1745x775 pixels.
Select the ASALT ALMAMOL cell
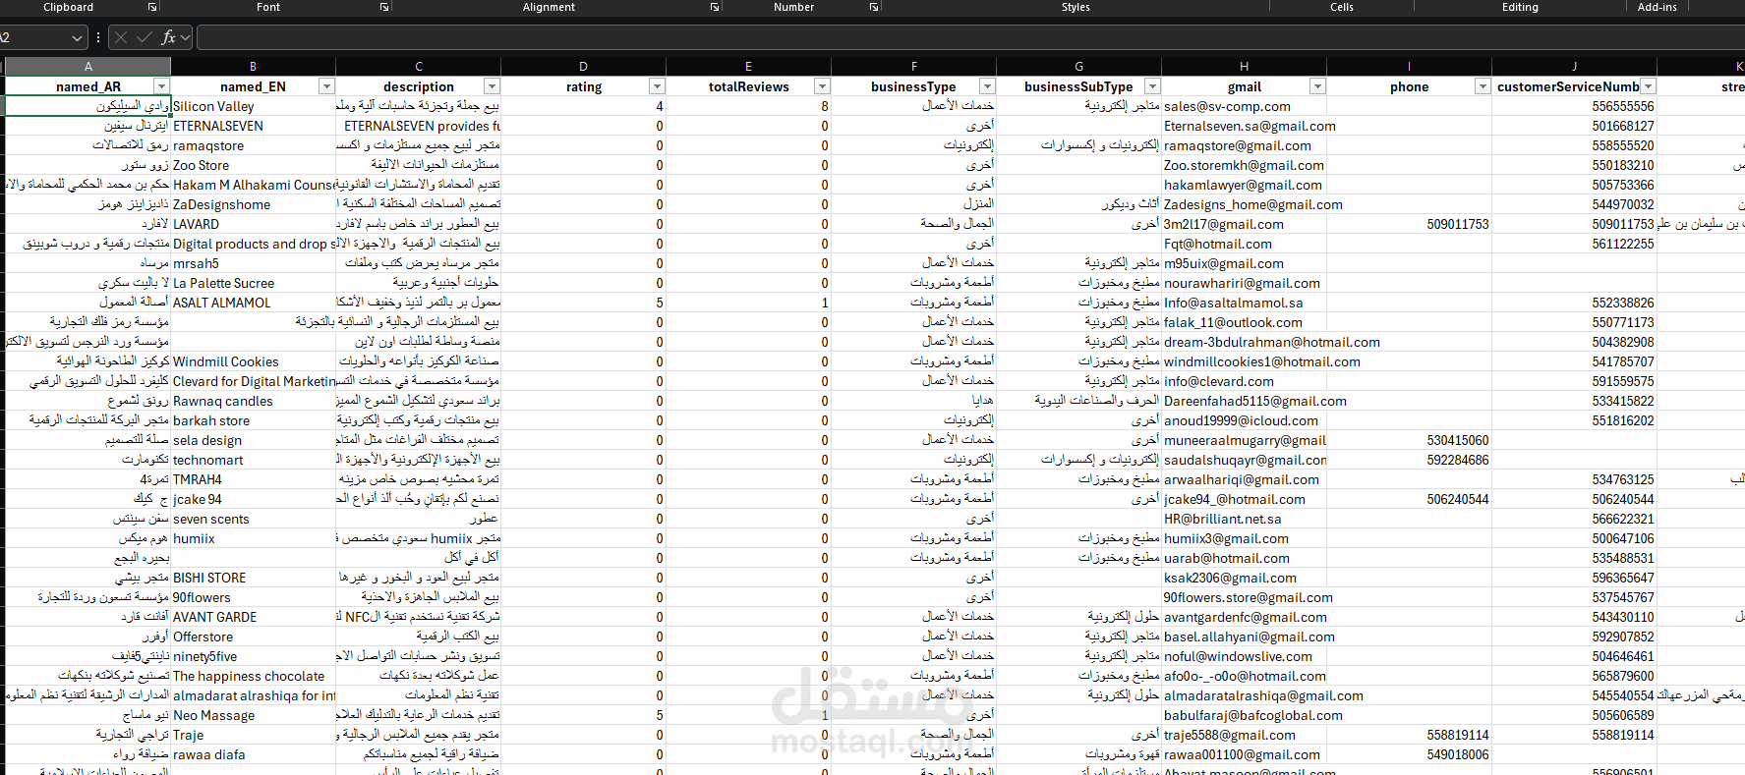coord(253,303)
